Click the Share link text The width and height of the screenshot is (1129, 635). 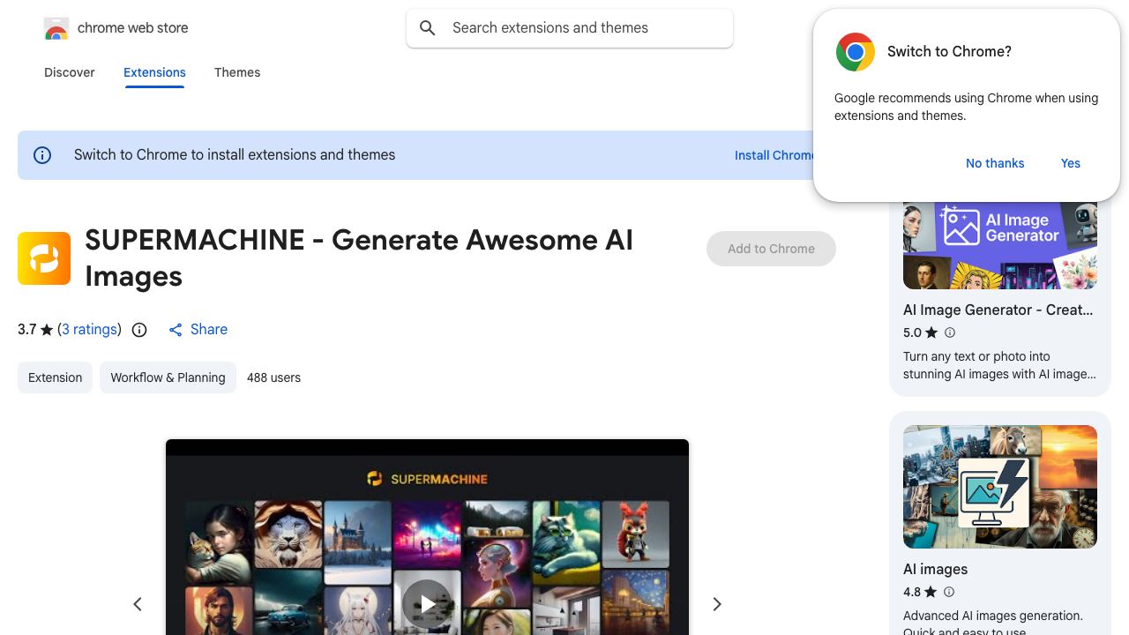pyautogui.click(x=209, y=330)
